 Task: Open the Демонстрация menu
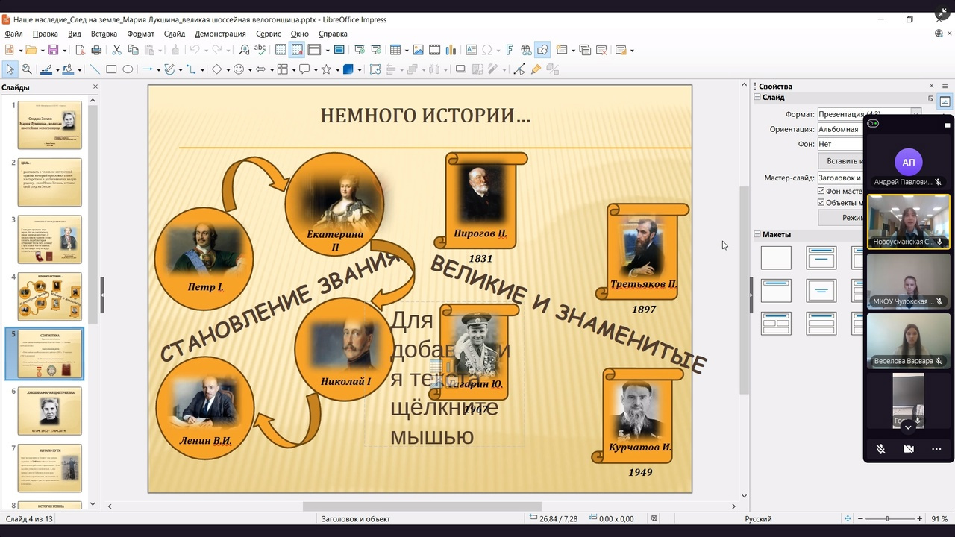click(220, 34)
